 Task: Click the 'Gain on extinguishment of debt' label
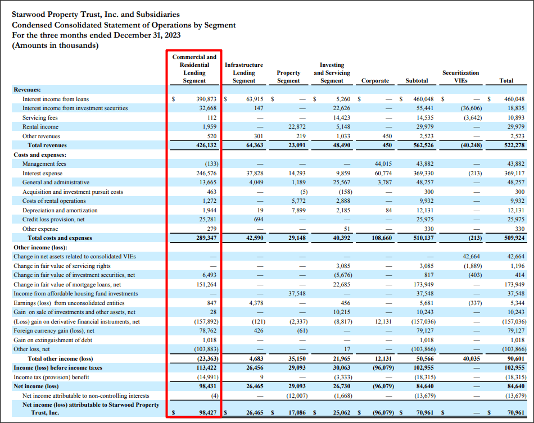[x=53, y=340]
